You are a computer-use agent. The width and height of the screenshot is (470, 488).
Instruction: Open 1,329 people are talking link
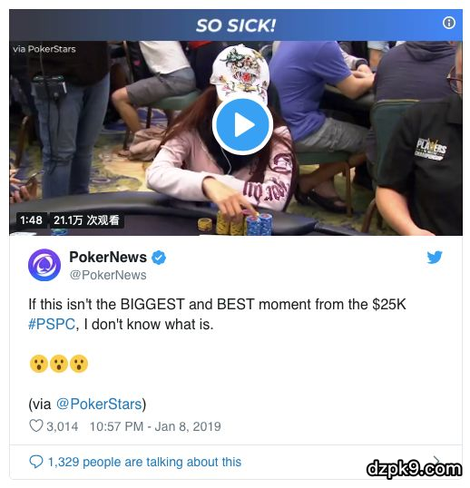(144, 462)
